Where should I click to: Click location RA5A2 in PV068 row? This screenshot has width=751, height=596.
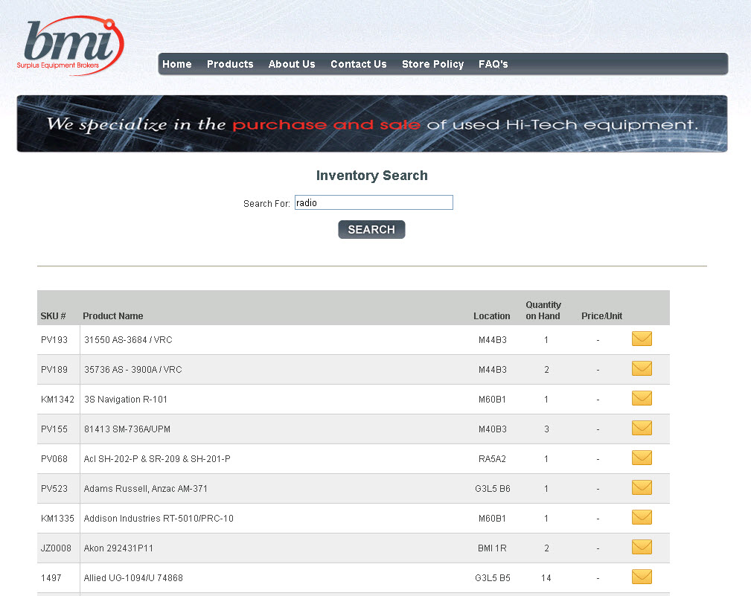pos(493,458)
